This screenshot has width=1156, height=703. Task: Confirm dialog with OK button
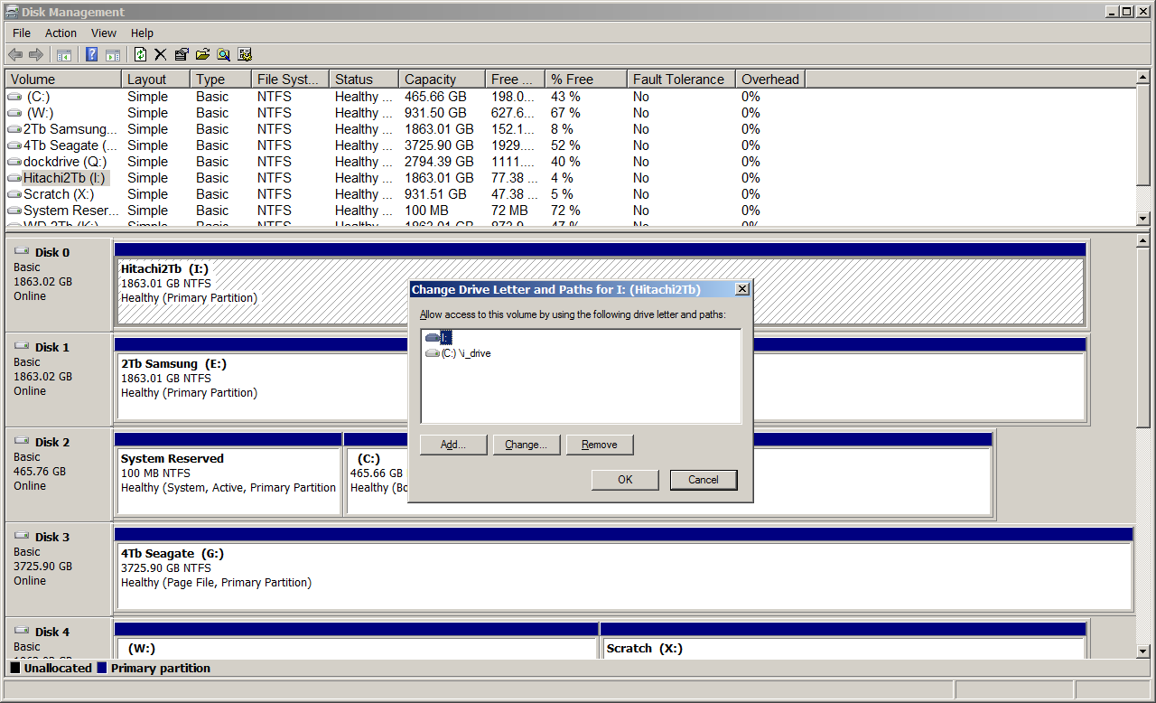(625, 480)
